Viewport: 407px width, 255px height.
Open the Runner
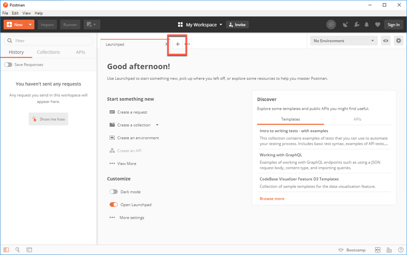click(x=70, y=25)
